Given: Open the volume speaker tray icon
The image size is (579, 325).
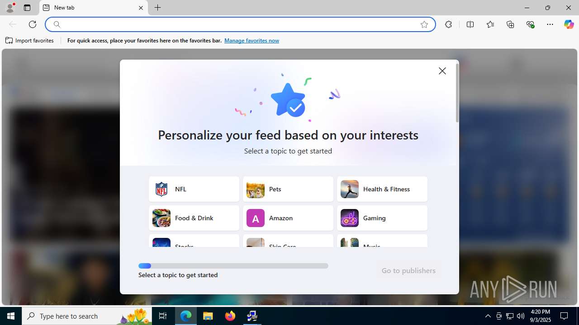Looking at the screenshot, I should (x=521, y=316).
